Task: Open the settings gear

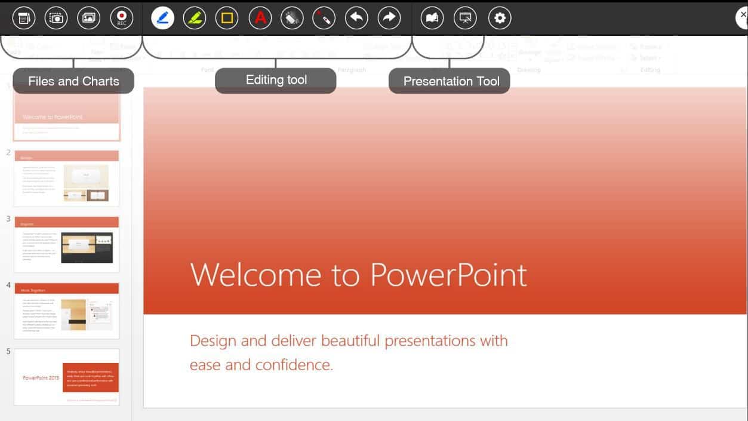Action: pos(500,17)
